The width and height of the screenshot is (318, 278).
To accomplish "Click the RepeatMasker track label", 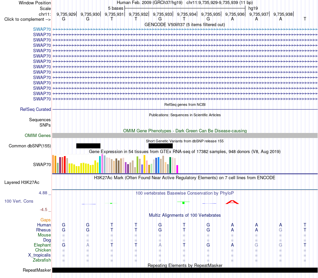I will point(37,270).
